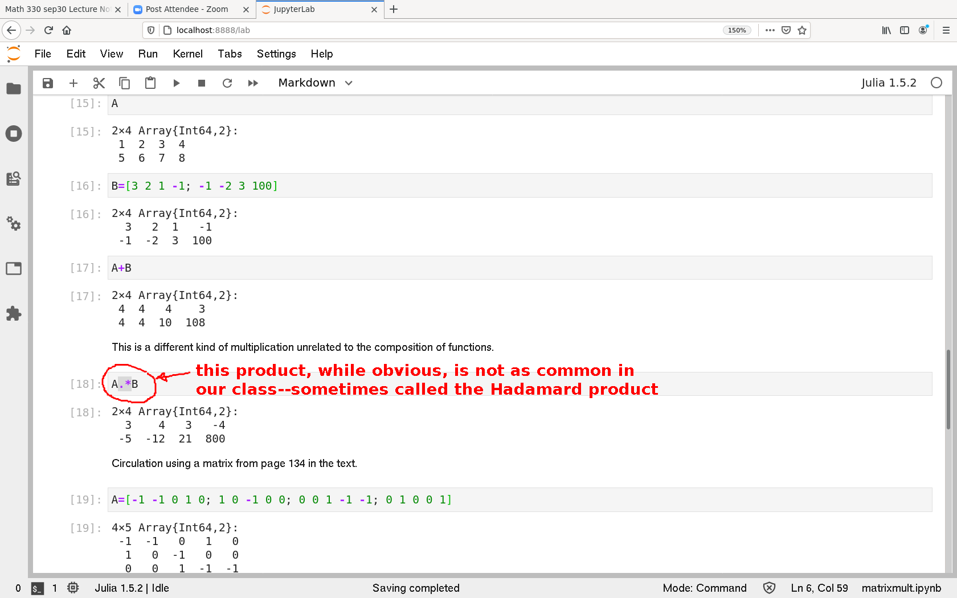This screenshot has width=957, height=598.
Task: Switch to the Post Attendee - Zoom tab
Action: pyautogui.click(x=187, y=9)
